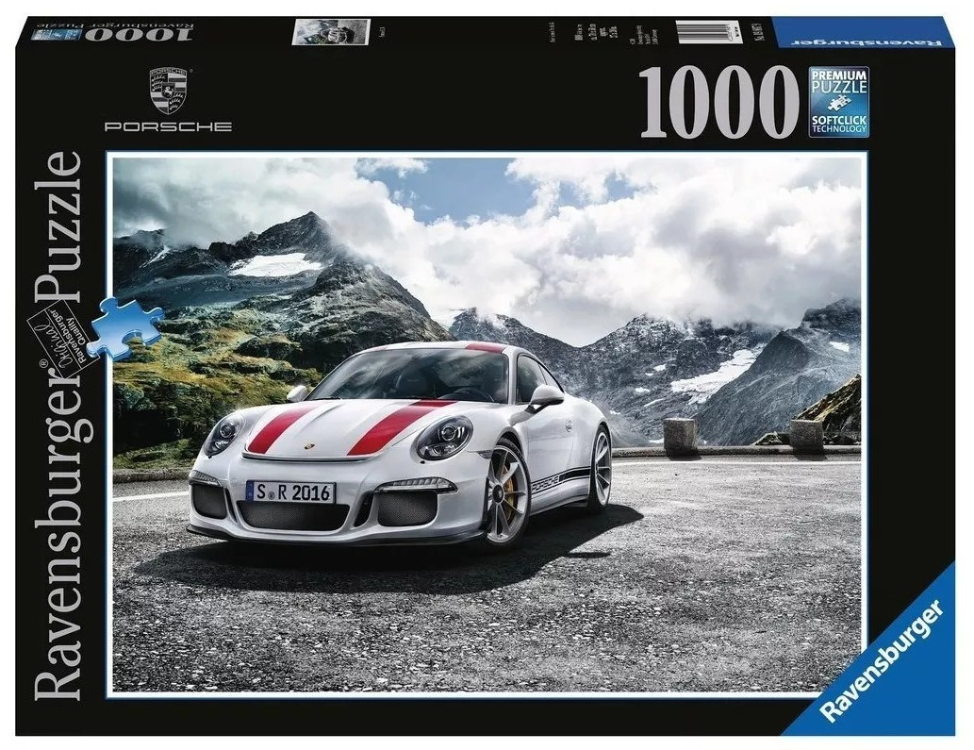Image resolution: width=974 pixels, height=750 pixels.
Task: Click the large 1000 piece count
Action: click(x=718, y=103)
